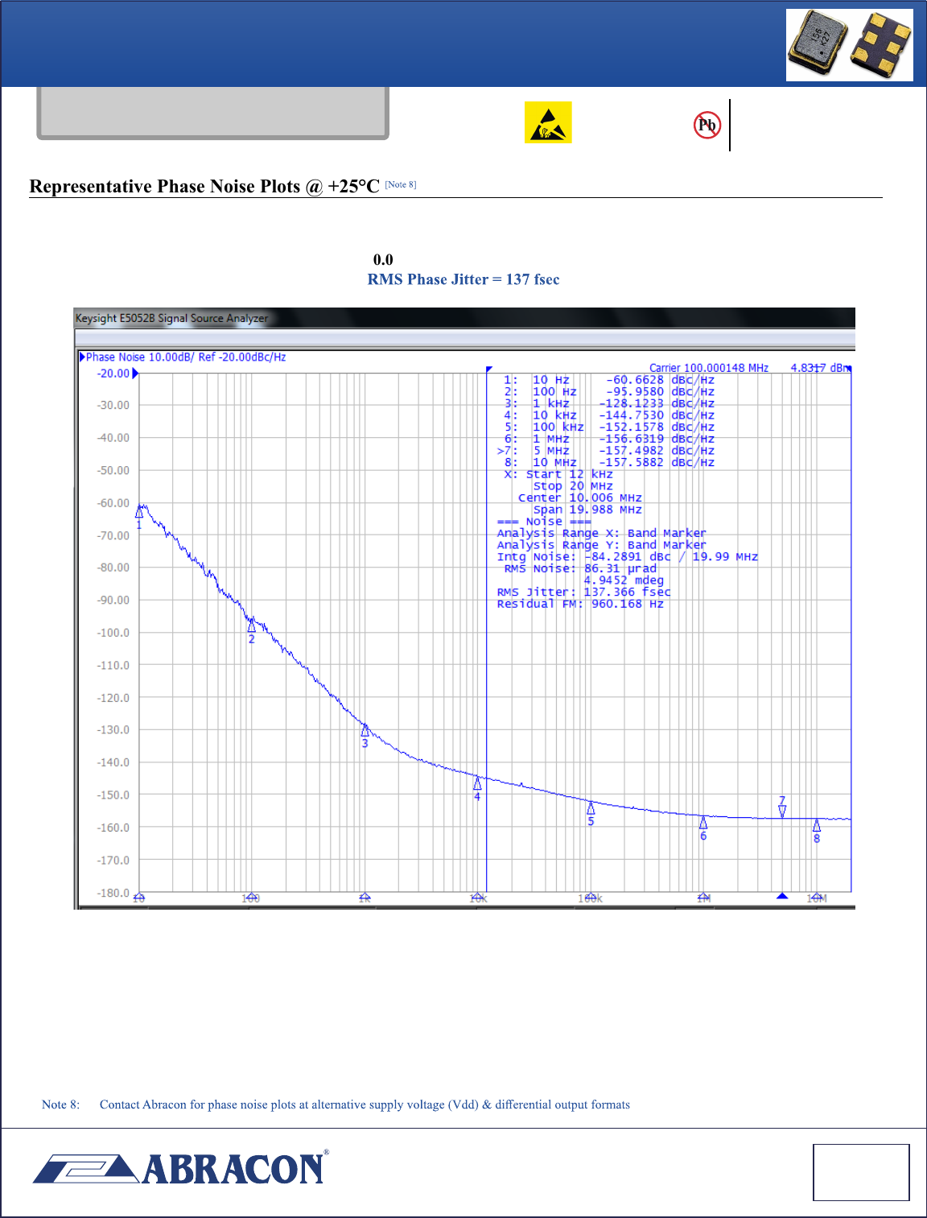
Task: Click the reference level arrow at -20.00
Action: point(135,374)
